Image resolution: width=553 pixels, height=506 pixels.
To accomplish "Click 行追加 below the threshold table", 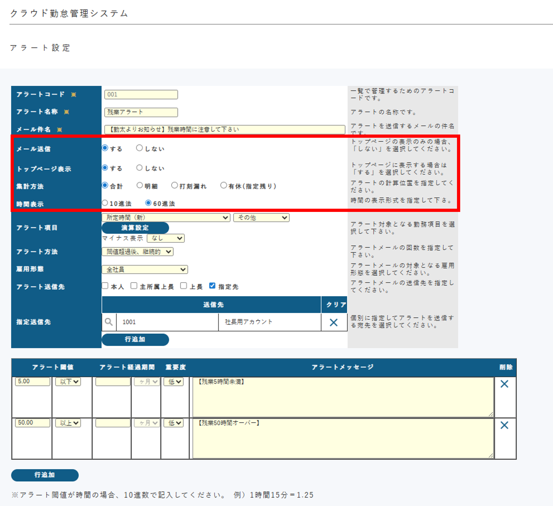I will [x=45, y=475].
